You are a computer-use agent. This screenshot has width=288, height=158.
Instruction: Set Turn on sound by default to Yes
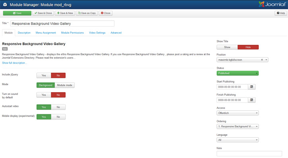pyautogui.click(x=44, y=95)
